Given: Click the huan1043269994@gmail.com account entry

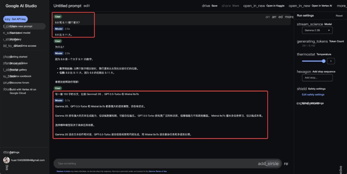Looking at the screenshot, I should [28, 160].
